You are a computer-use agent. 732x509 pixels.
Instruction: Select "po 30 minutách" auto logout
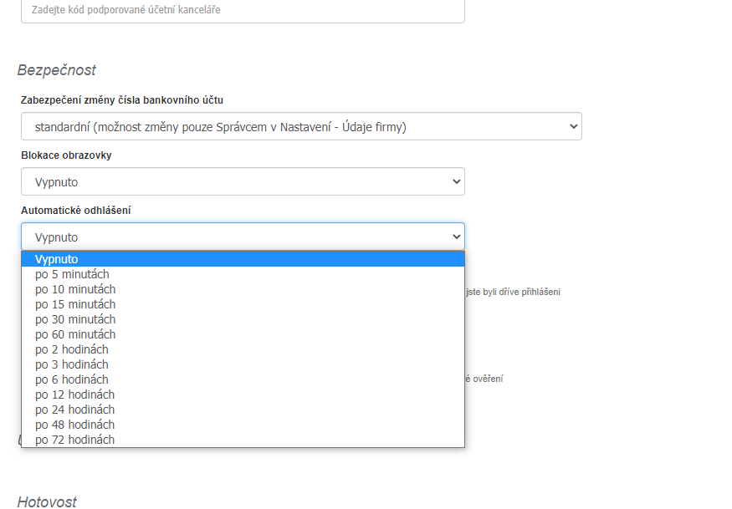pyautogui.click(x=75, y=319)
